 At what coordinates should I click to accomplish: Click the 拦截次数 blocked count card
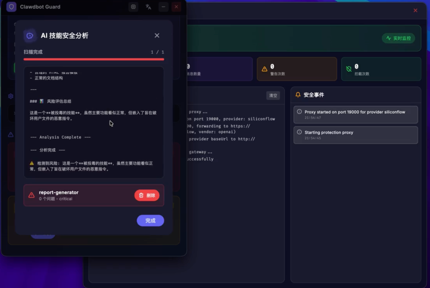[x=381, y=69]
